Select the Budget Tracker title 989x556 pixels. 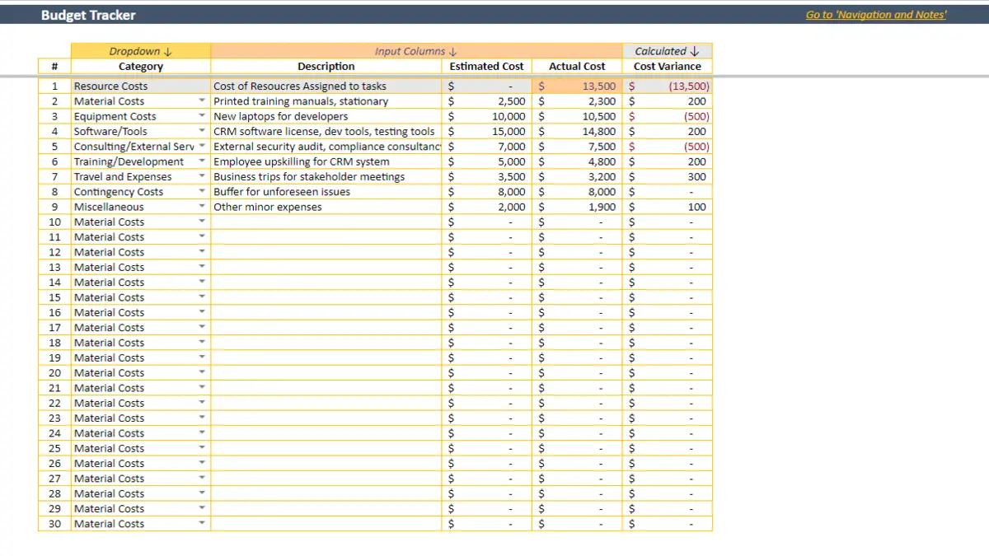[89, 15]
